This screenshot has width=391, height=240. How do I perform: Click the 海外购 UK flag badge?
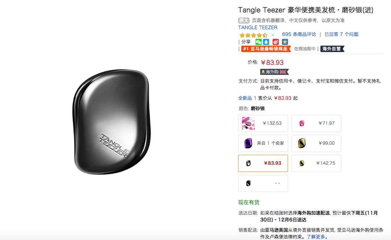click(x=274, y=72)
